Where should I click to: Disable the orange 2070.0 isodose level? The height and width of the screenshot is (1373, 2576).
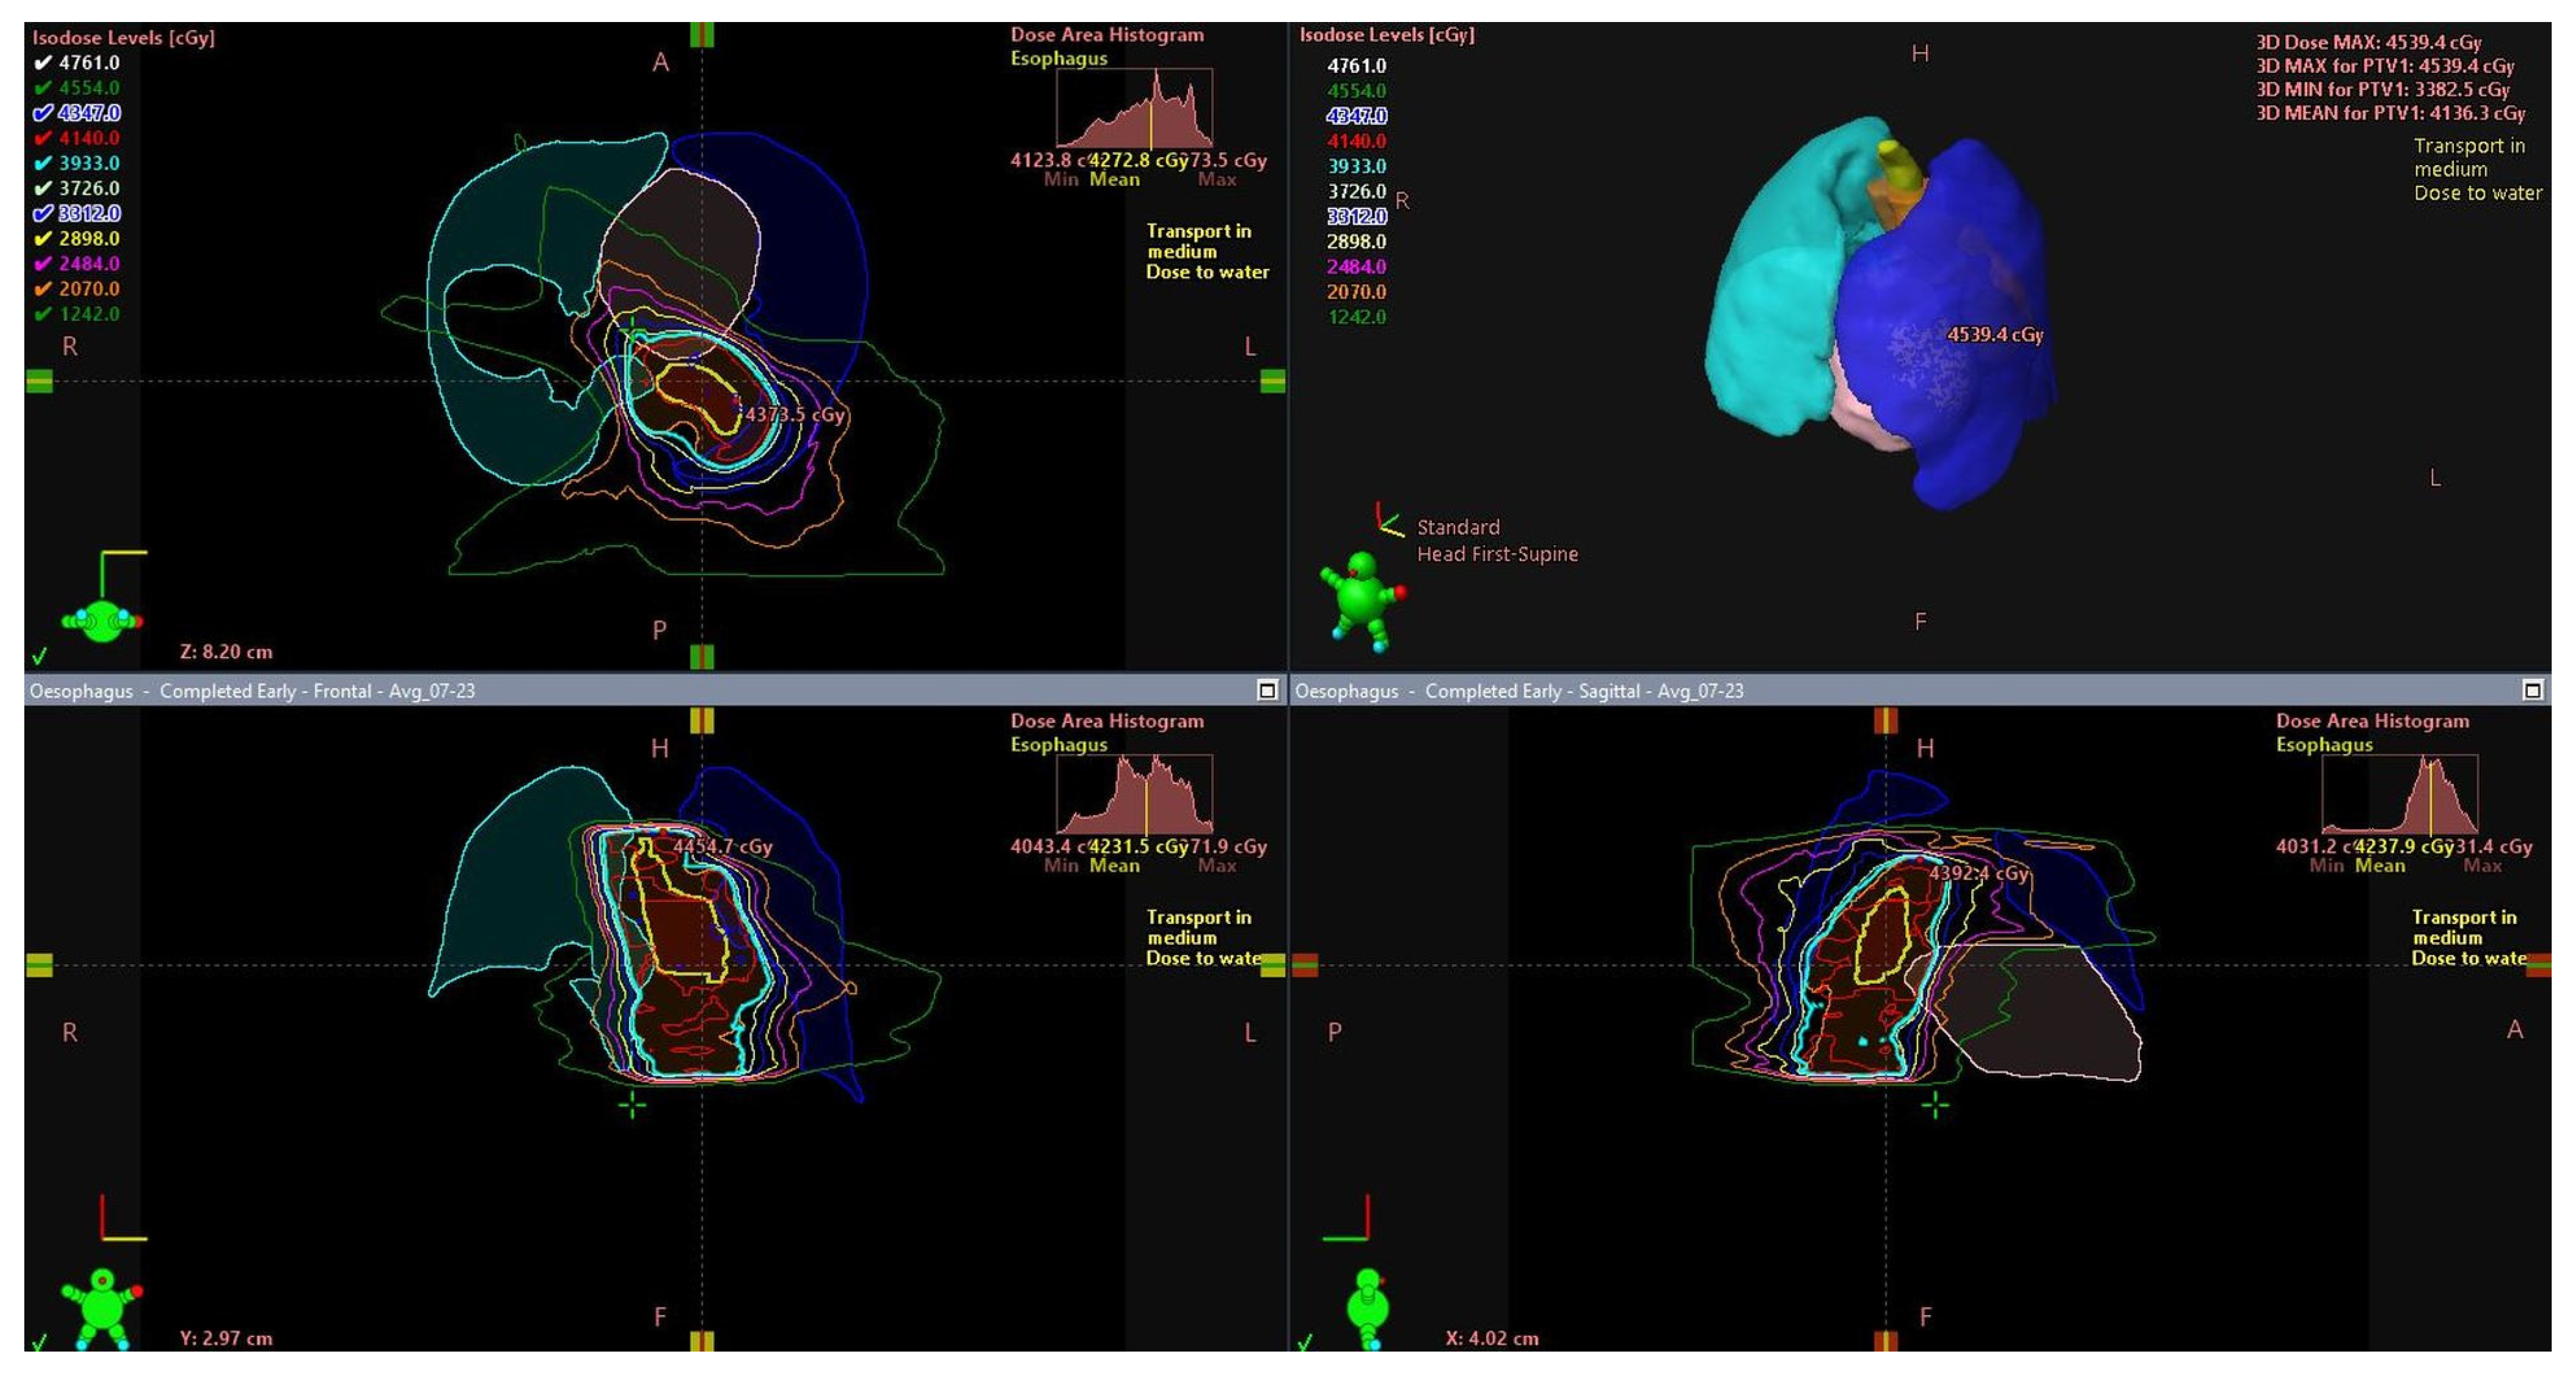(x=43, y=289)
